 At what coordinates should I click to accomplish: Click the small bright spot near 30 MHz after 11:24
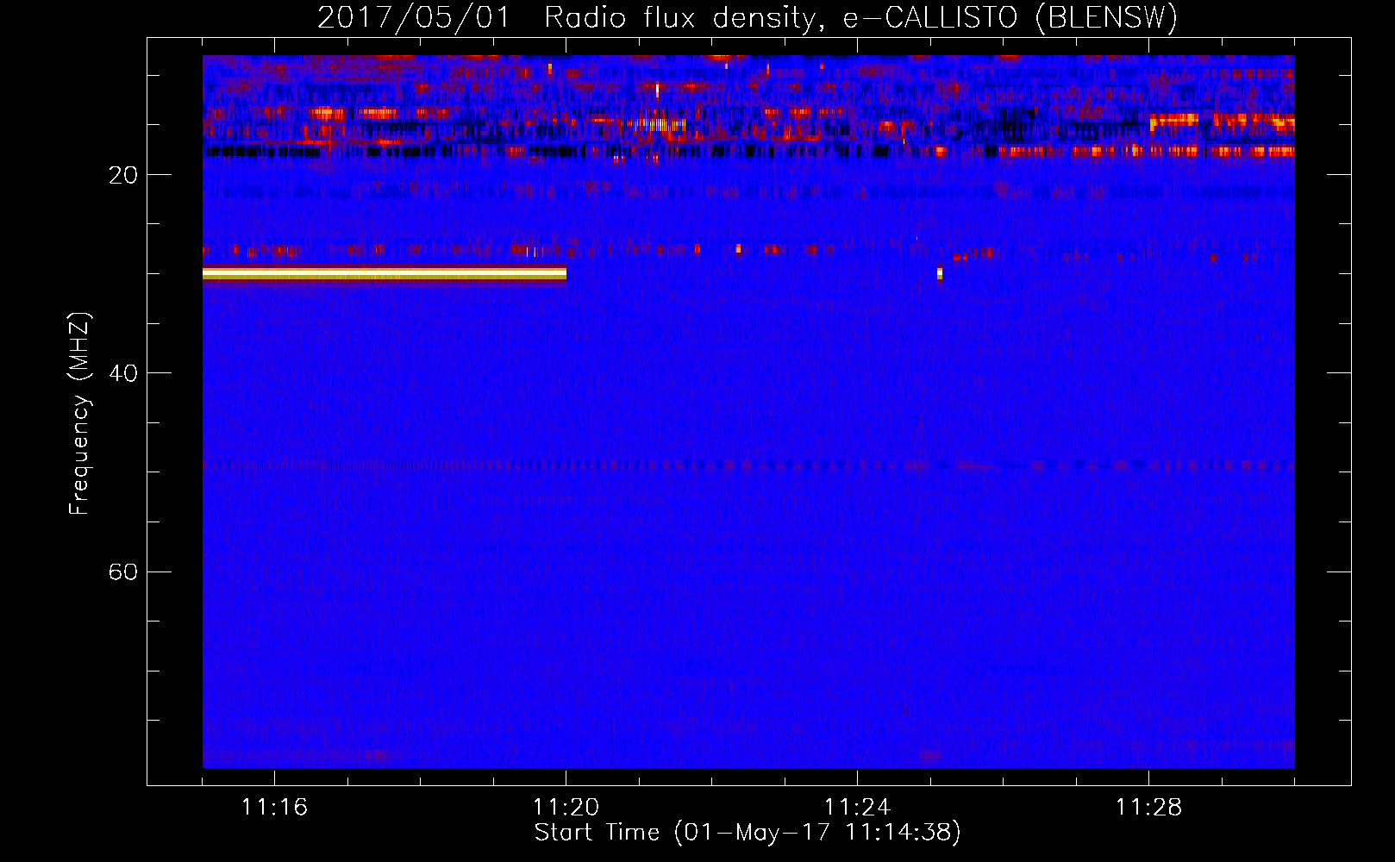[940, 273]
